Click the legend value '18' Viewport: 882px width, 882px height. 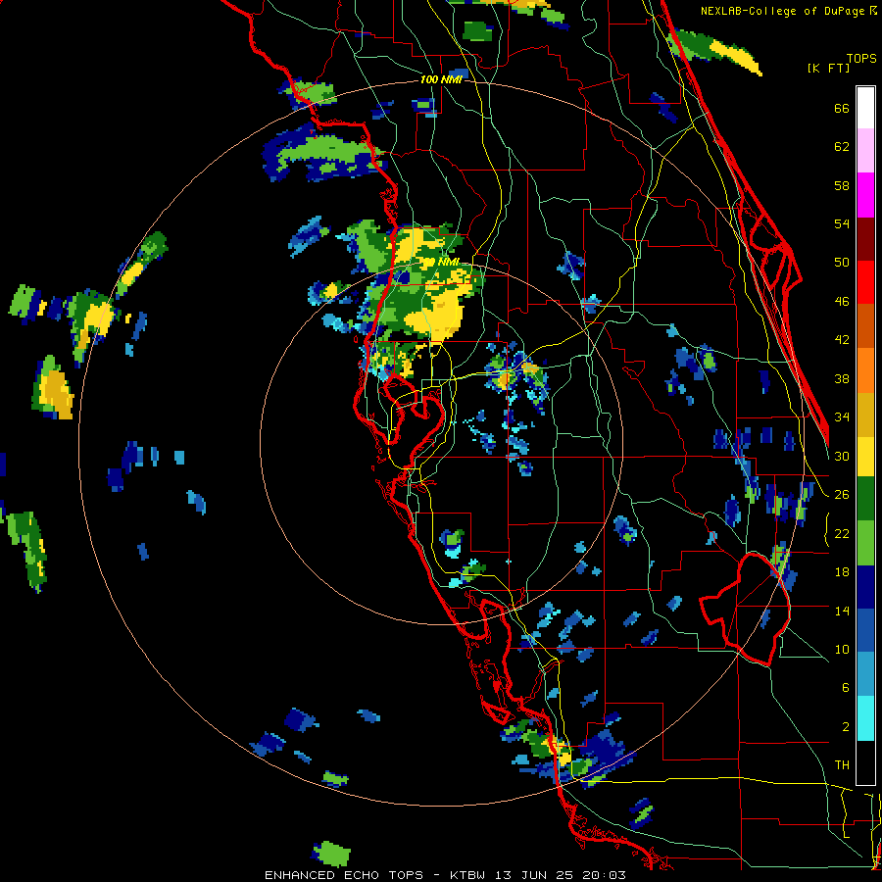click(x=842, y=572)
